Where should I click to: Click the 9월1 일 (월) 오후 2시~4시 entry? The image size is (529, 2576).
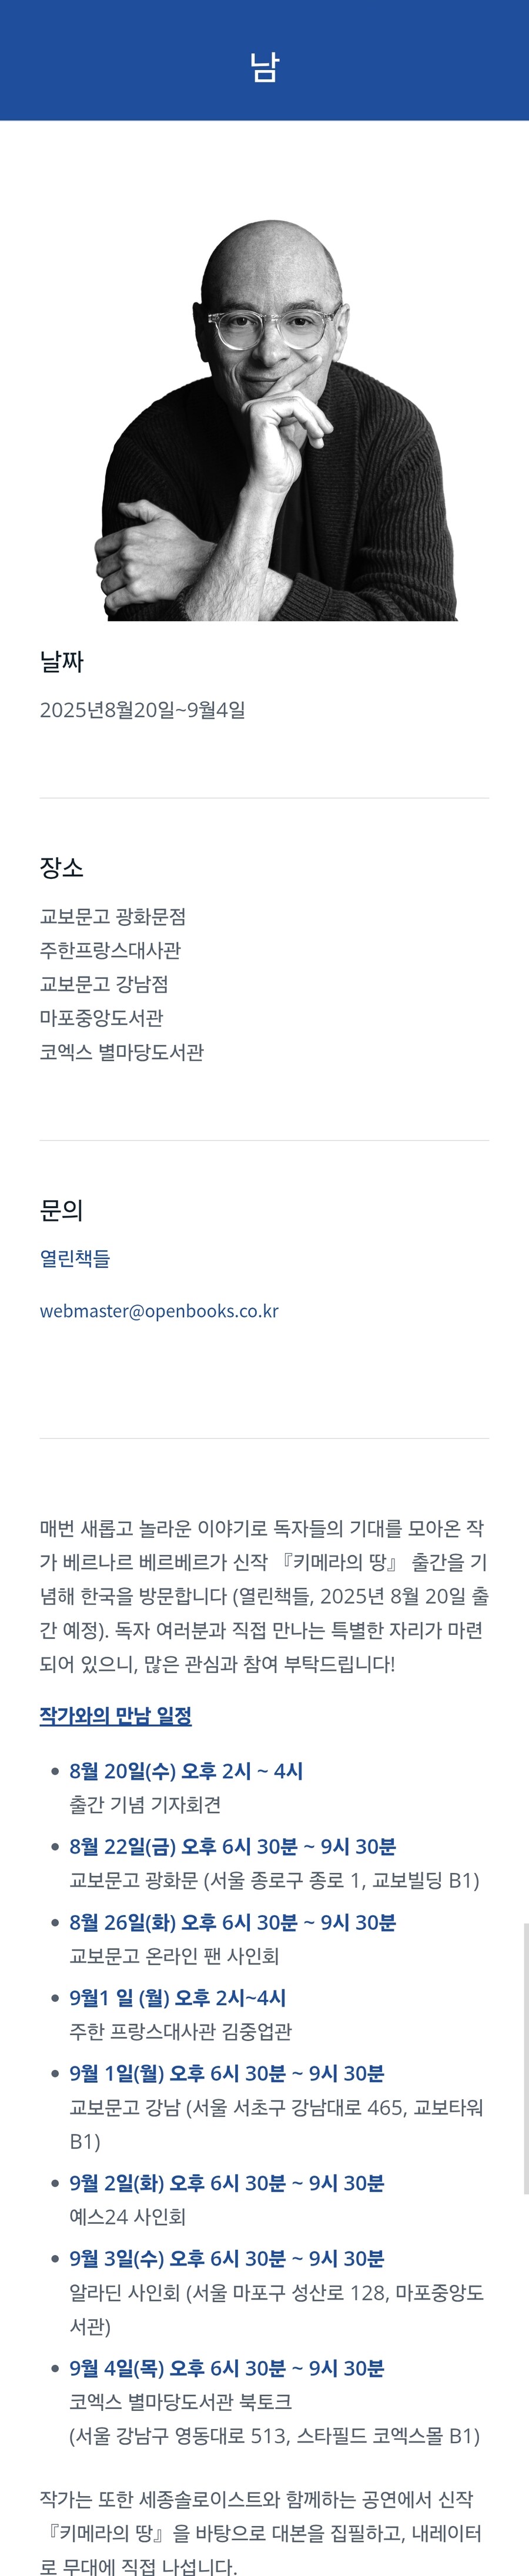tap(177, 1998)
